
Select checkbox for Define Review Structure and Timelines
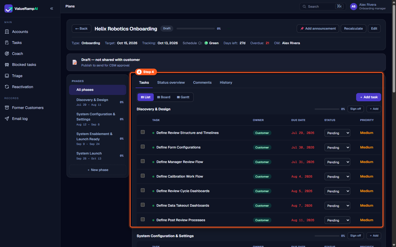(143, 132)
